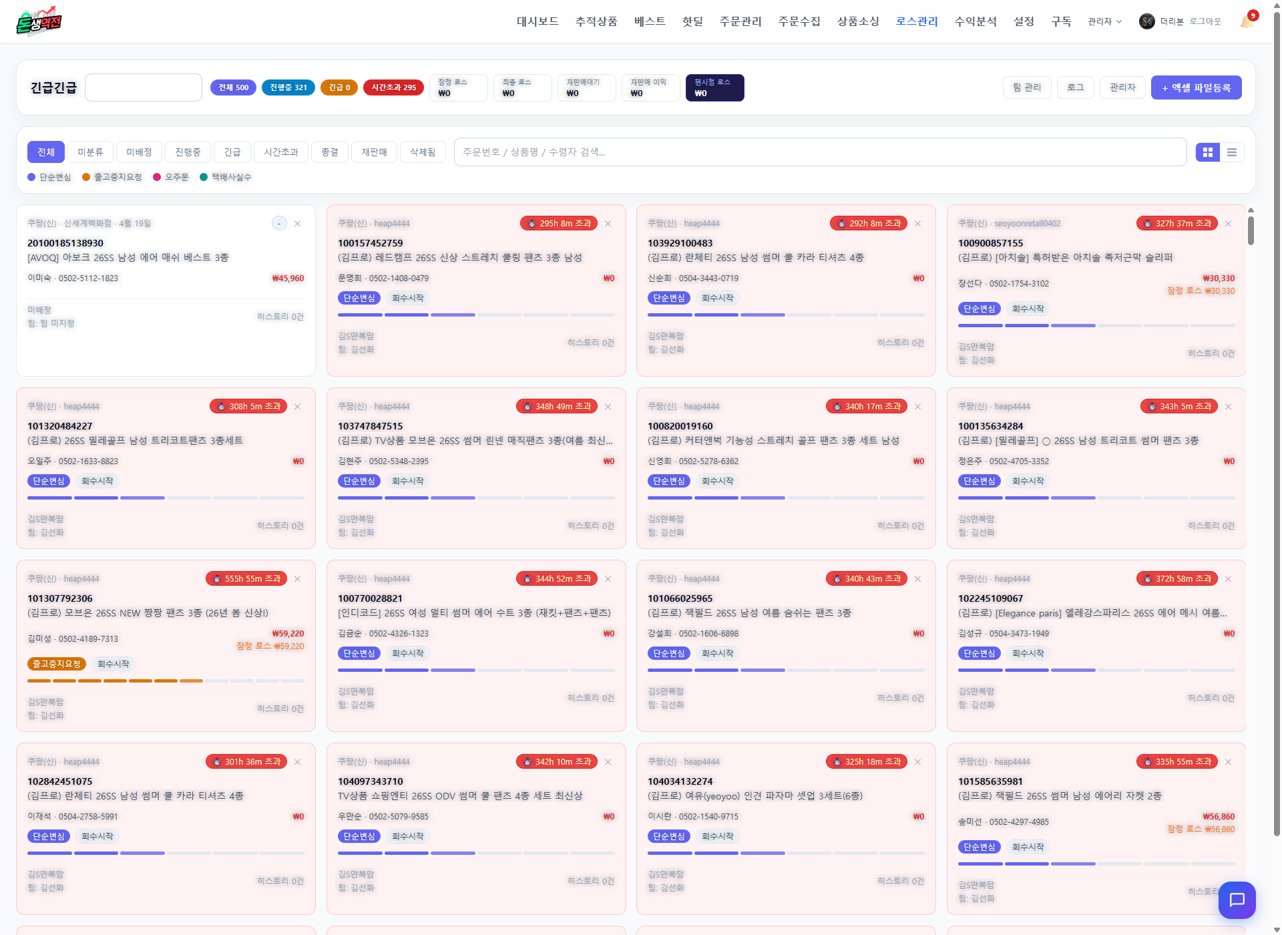The height and width of the screenshot is (935, 1282).
Task: Open the chat support bubble
Action: [x=1237, y=900]
